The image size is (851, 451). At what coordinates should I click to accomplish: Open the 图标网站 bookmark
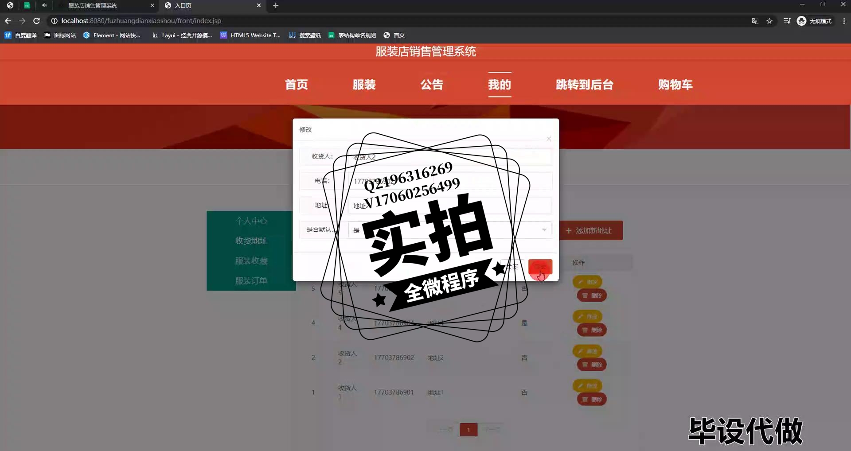click(x=60, y=35)
